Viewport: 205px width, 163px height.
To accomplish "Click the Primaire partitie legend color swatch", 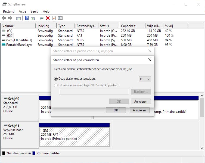I will coord(34,153).
